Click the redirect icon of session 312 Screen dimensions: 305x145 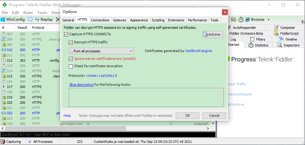point(3,60)
